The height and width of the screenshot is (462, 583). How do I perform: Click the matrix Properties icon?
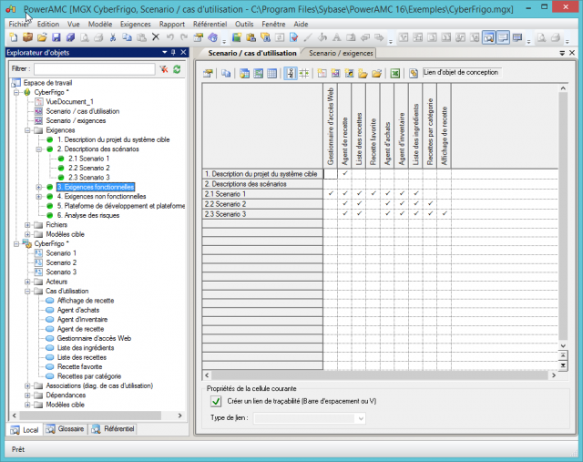pos(208,73)
